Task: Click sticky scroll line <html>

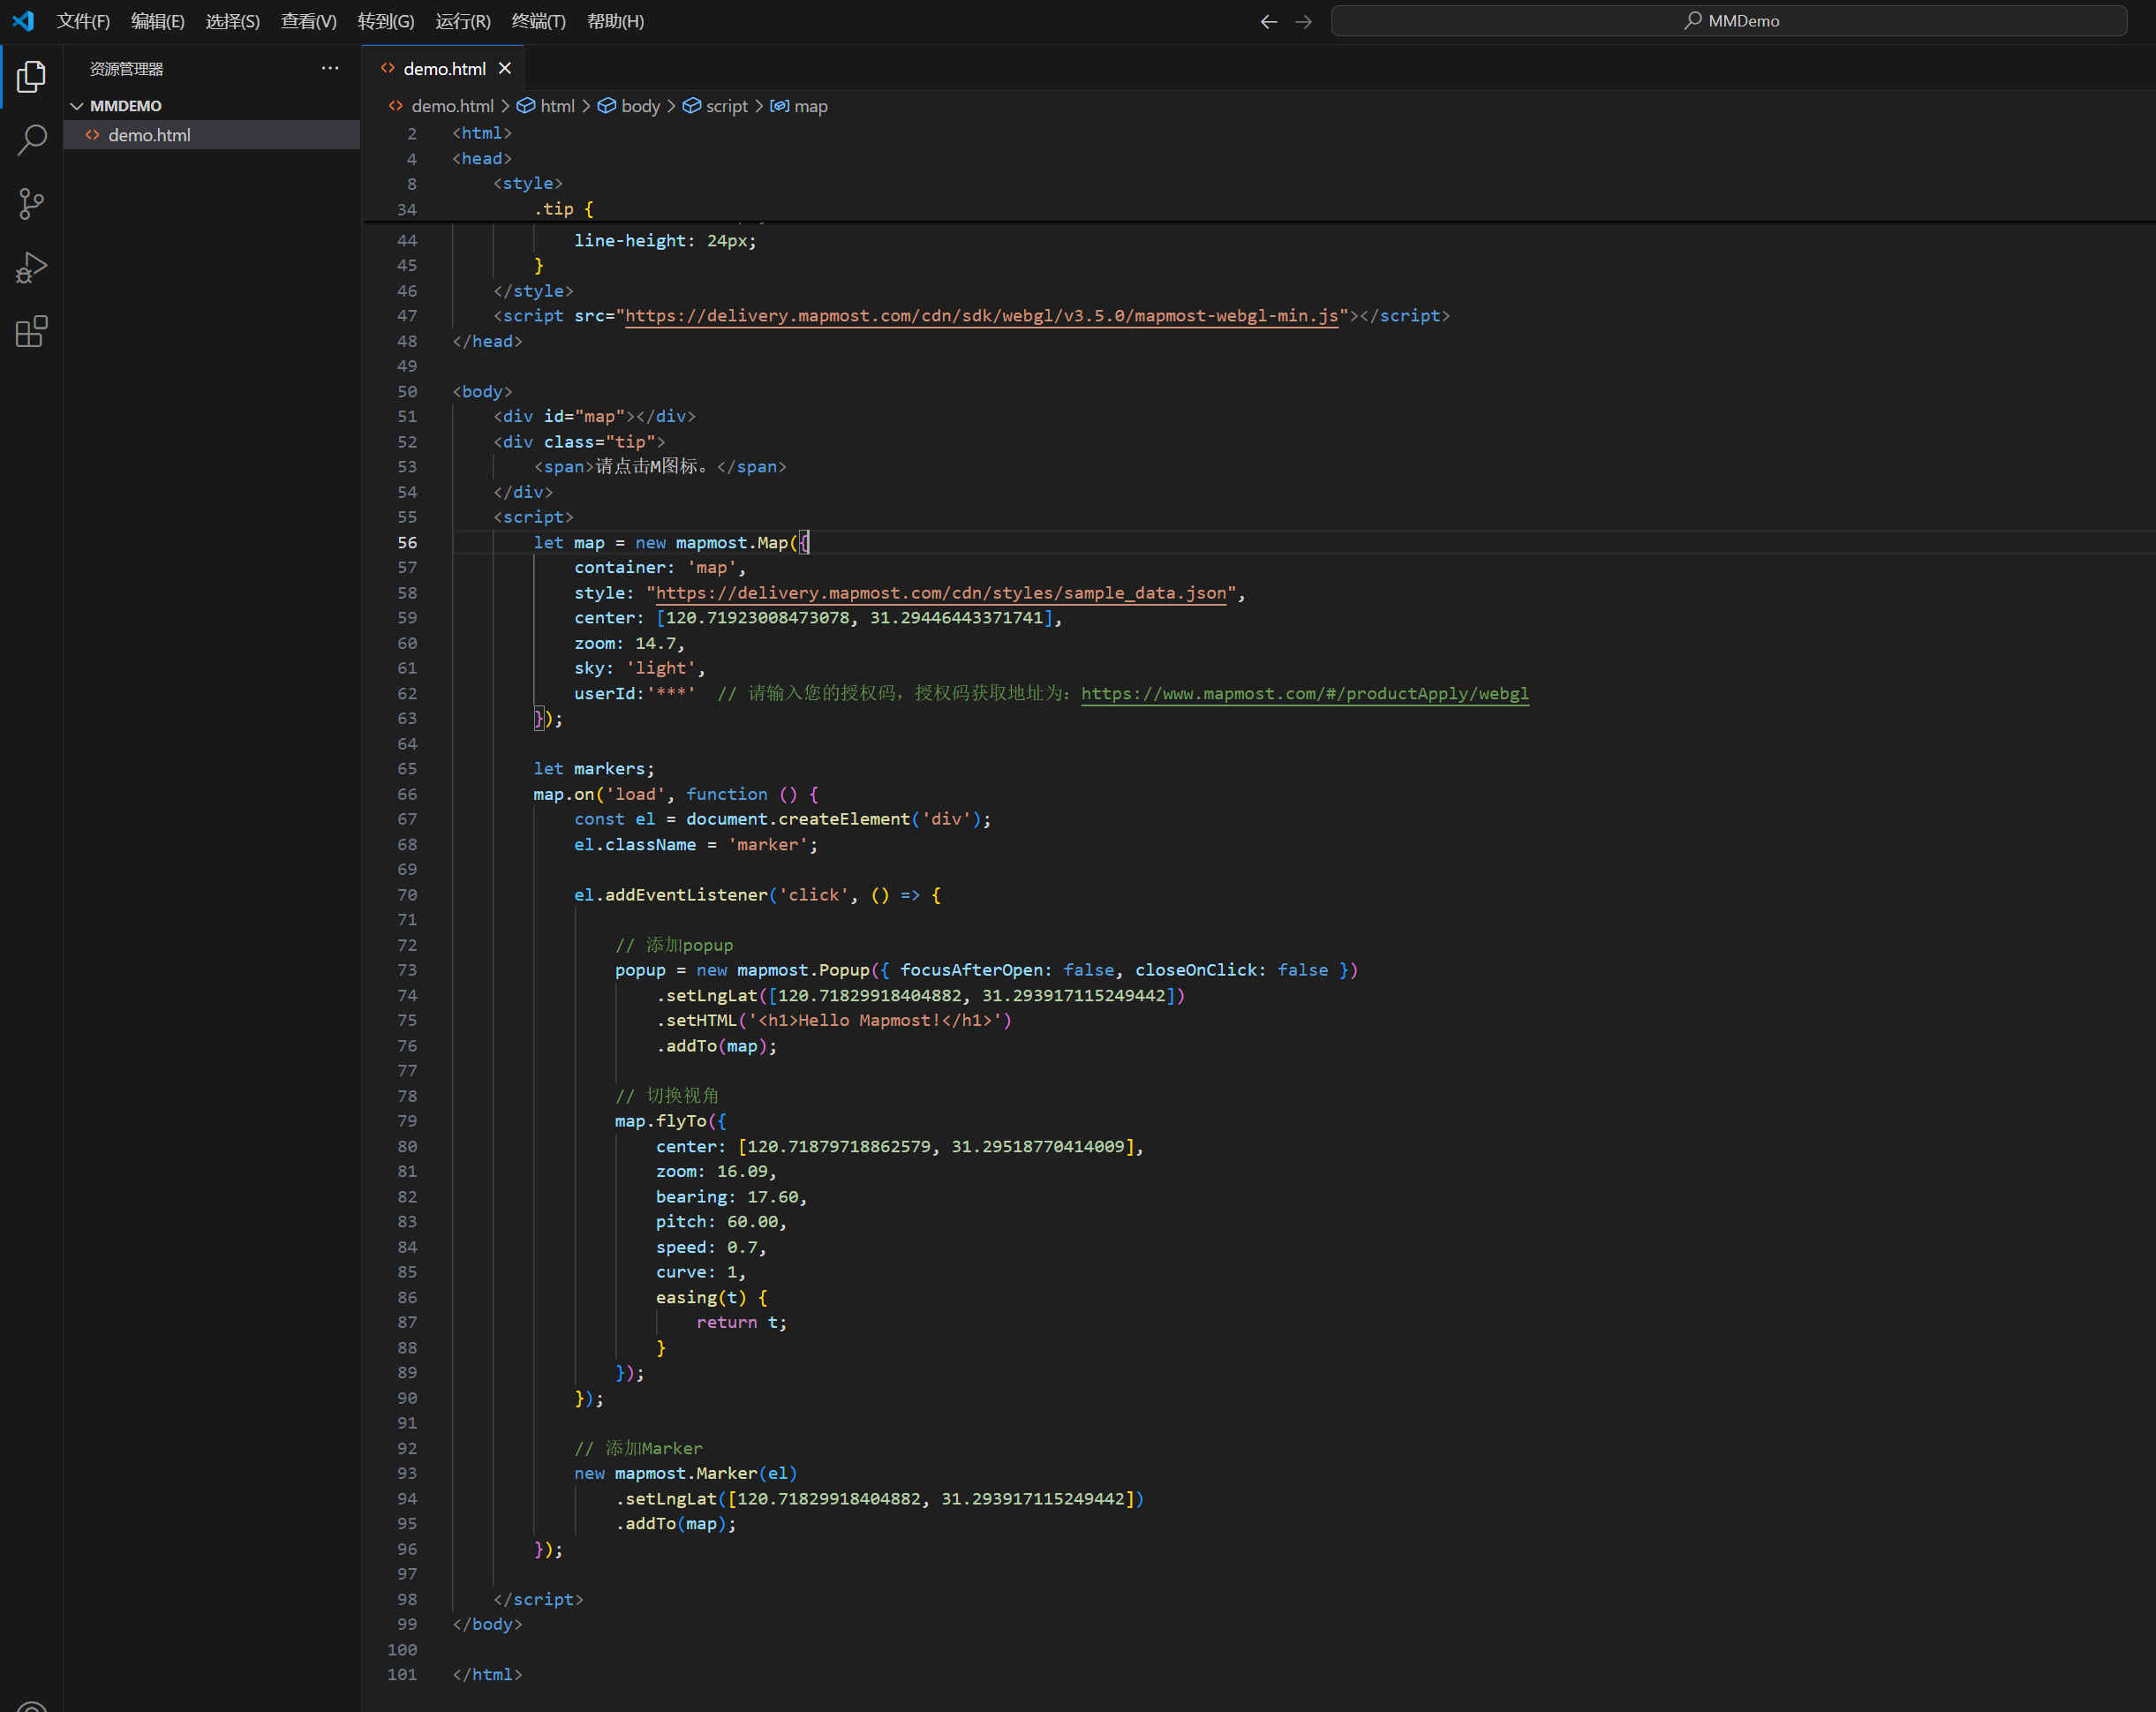Action: [482, 133]
